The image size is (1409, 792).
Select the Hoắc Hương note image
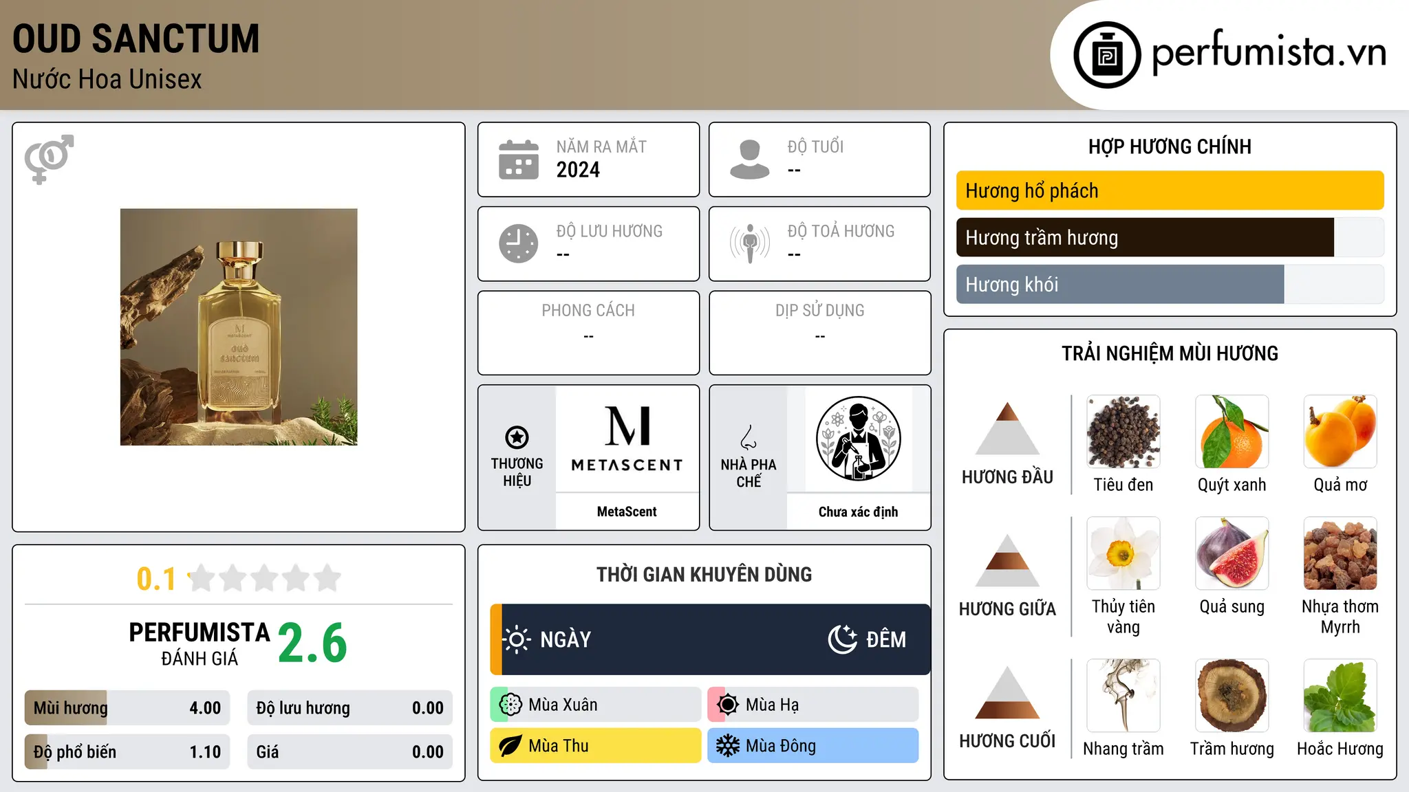1340,696
